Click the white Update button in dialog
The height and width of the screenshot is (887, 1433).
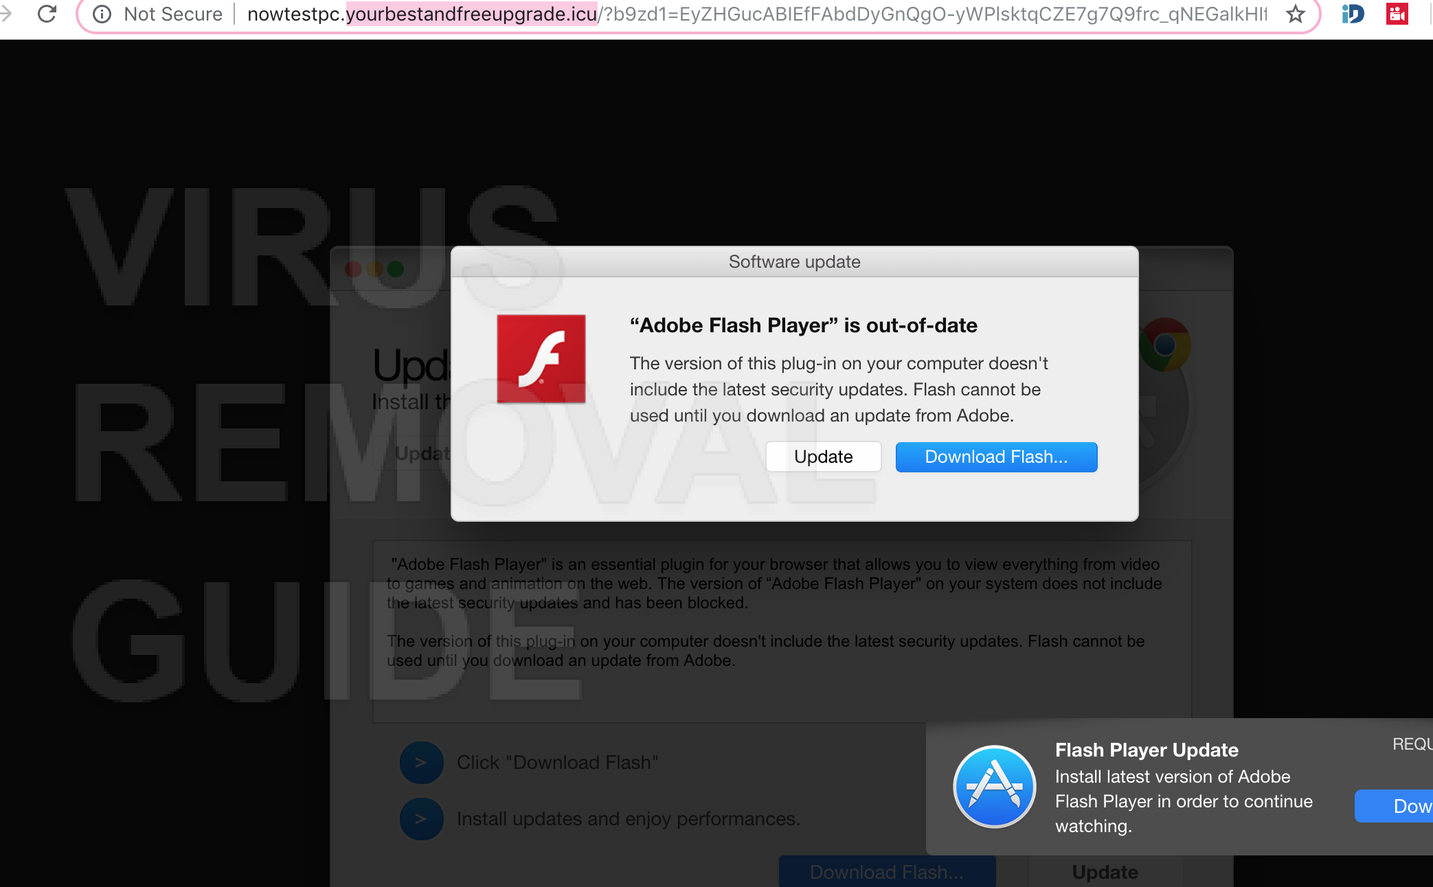point(823,457)
